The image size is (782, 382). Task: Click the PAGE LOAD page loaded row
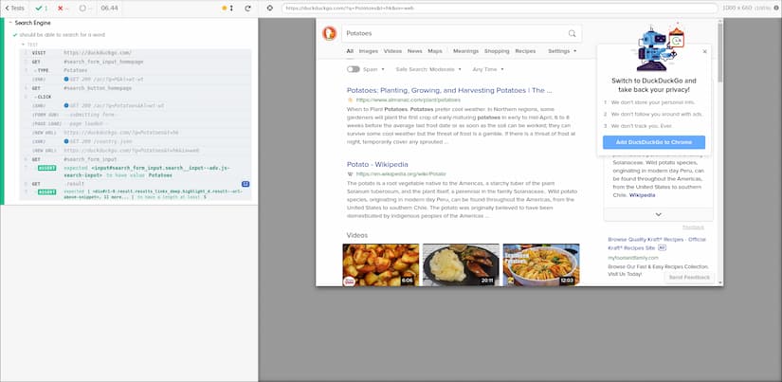136,123
